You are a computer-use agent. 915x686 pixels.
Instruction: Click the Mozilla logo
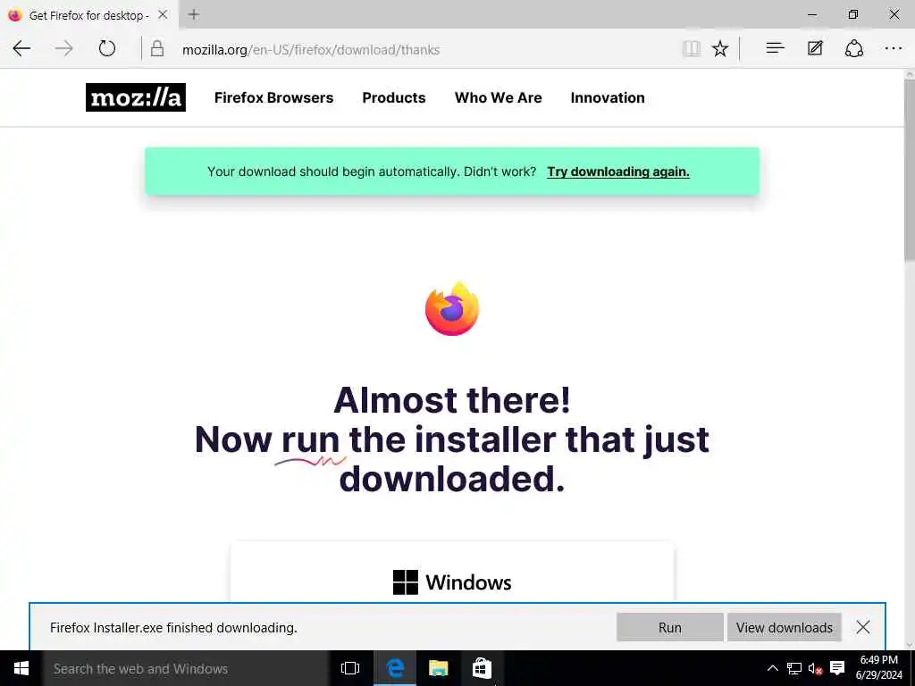tap(136, 97)
